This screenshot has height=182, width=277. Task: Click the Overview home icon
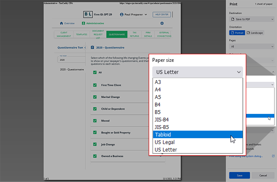pyautogui.click(x=62, y=23)
